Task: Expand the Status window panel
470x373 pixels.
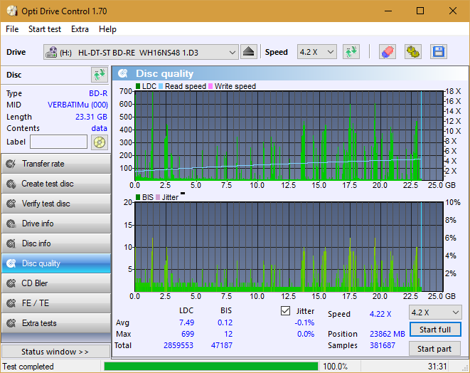Action: click(x=55, y=352)
